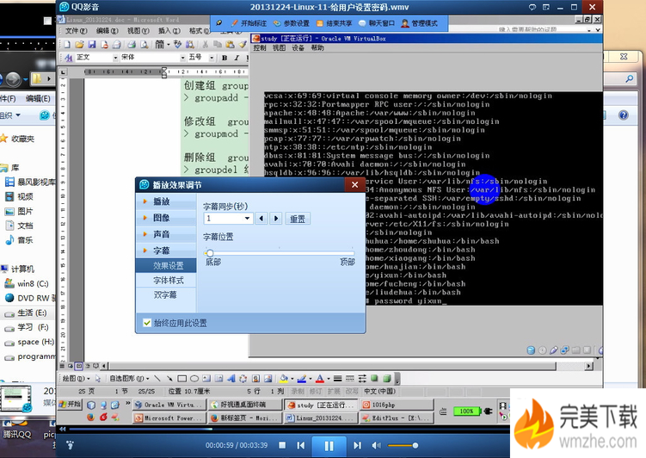Image resolution: width=646 pixels, height=458 pixels.
Task: Toggle the 始终应用此设置 checkbox
Action: 147,323
